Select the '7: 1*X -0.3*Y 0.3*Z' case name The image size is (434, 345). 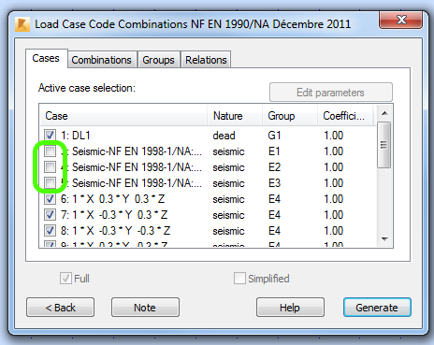pos(114,215)
